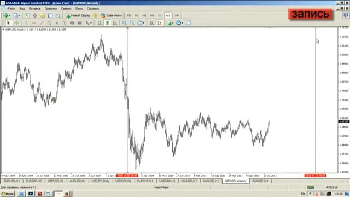Click the 1.62109 current price label

coord(344,121)
